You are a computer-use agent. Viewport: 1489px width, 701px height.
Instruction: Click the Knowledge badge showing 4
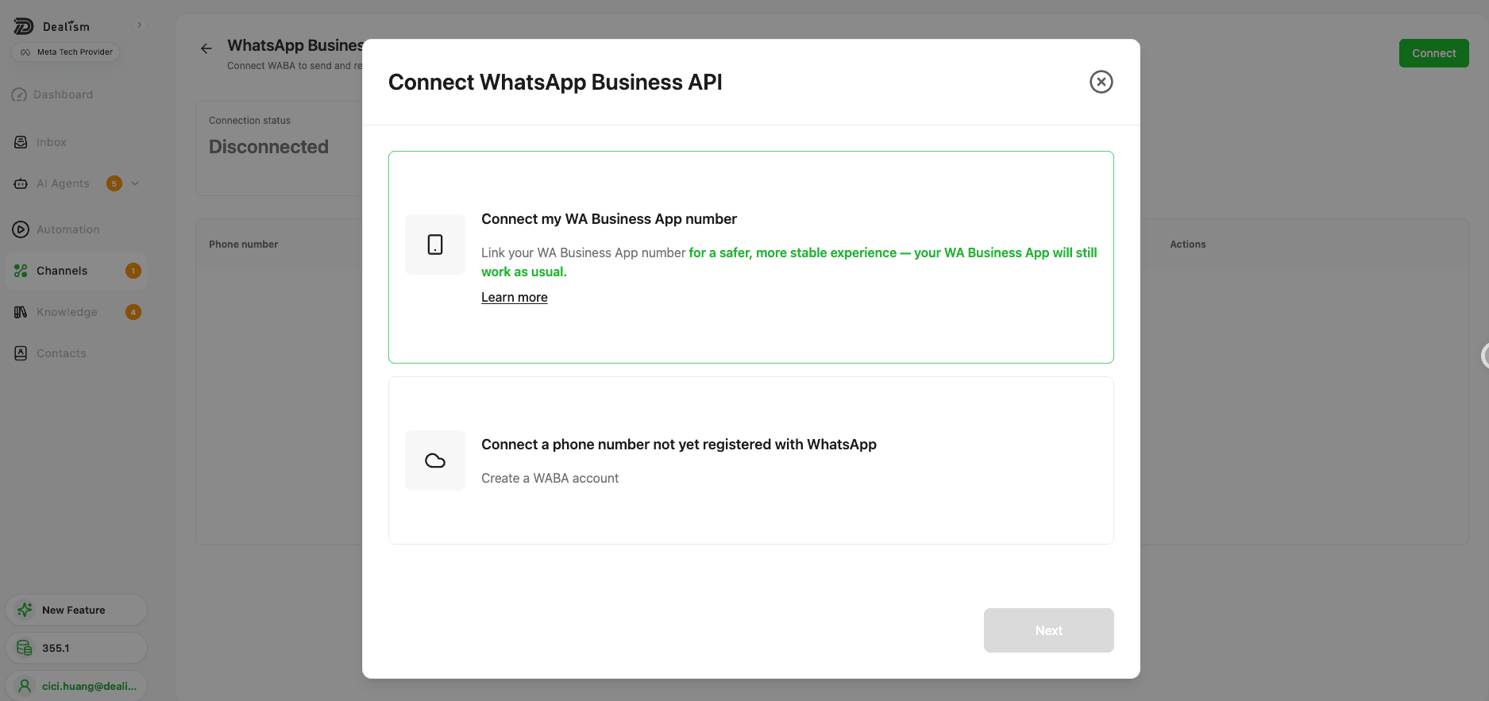click(x=133, y=312)
